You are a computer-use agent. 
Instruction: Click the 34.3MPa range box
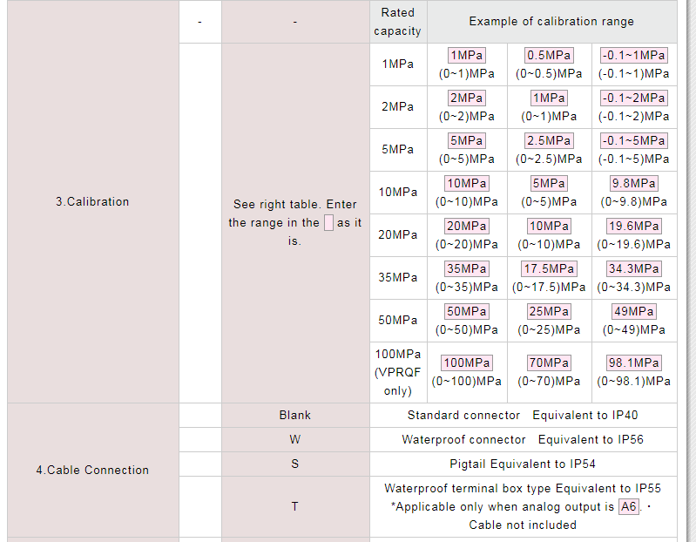click(633, 268)
